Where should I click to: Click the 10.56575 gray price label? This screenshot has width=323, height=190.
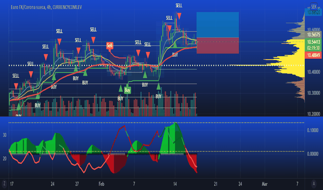(x=314, y=35)
